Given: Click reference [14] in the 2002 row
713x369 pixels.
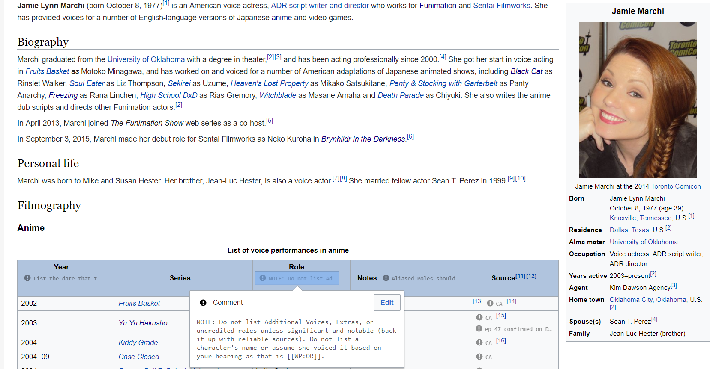Looking at the screenshot, I should 512,301.
